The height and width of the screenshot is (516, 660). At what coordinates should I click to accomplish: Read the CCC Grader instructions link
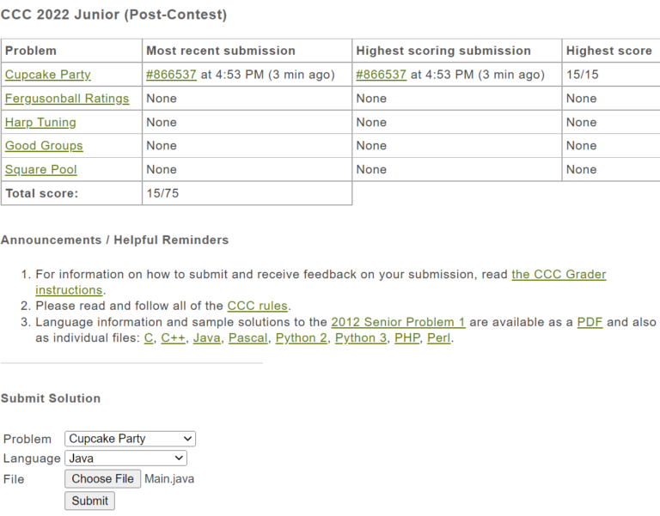[559, 275]
